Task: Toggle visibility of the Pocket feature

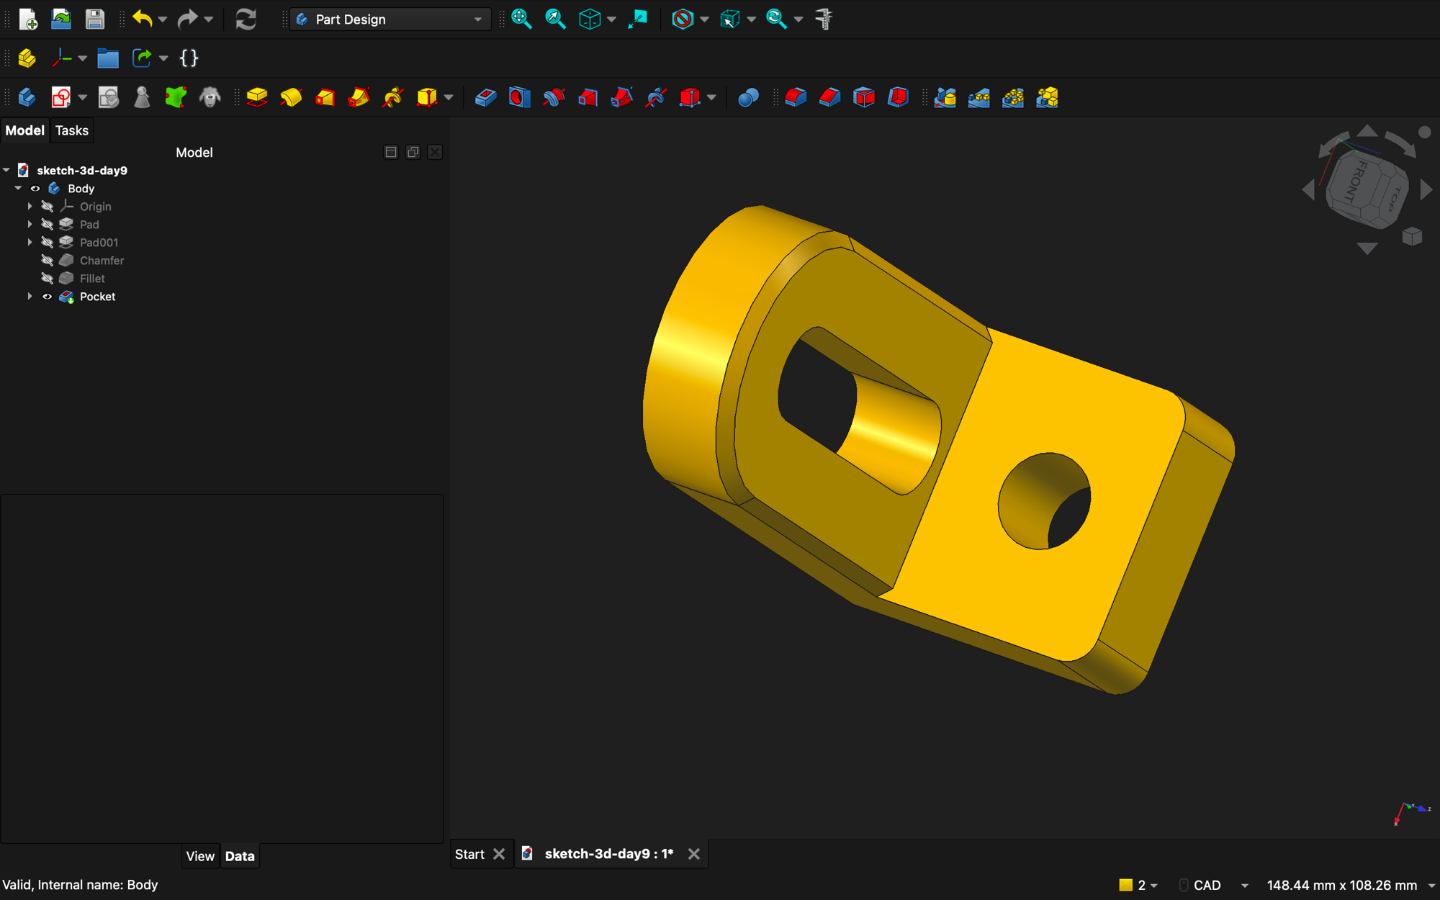Action: (47, 296)
